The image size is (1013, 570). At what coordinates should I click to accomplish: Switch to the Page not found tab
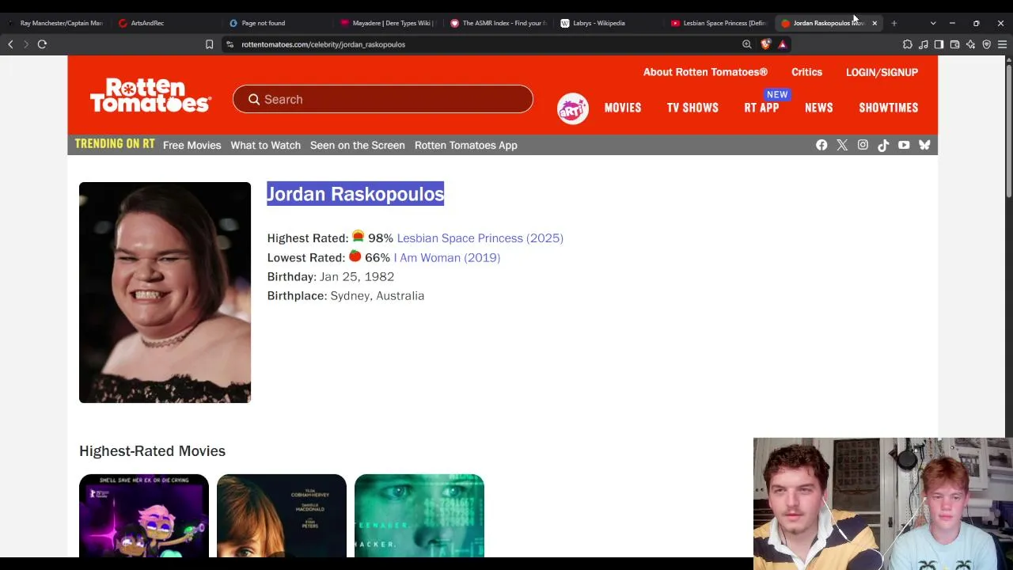(276, 23)
